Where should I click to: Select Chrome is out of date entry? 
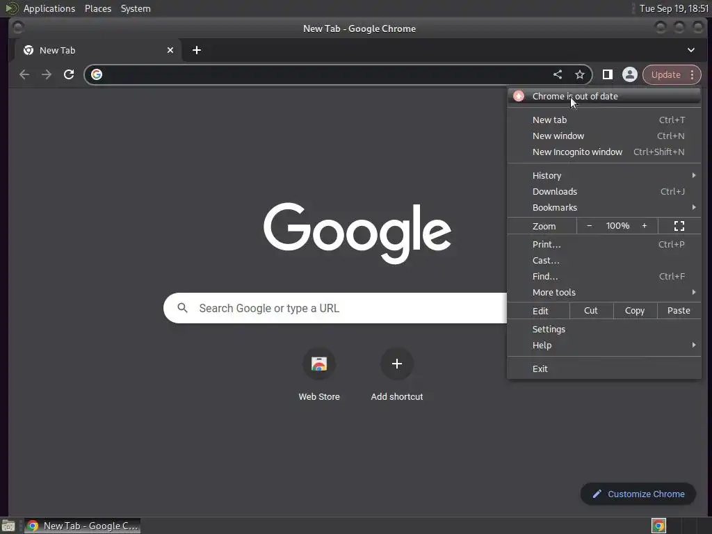tap(604, 96)
